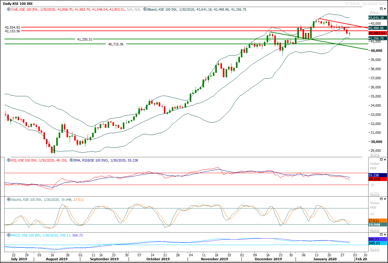Toggle Auto scaling on the RSI pane

pos(375,194)
